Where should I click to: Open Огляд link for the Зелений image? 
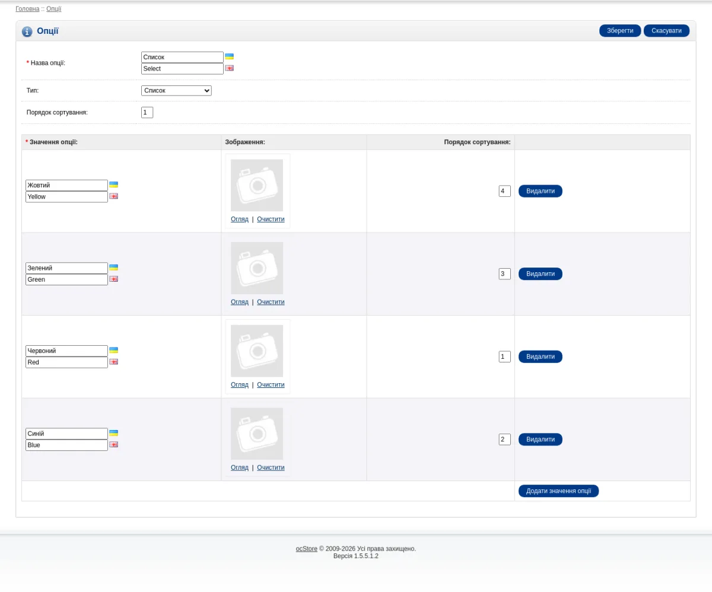click(x=240, y=302)
